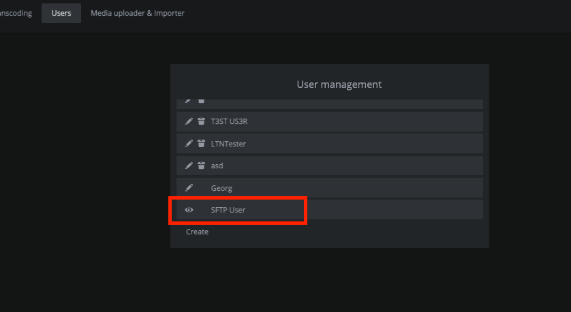View SFTP User with the eye icon
The width and height of the screenshot is (571, 312).
point(189,210)
